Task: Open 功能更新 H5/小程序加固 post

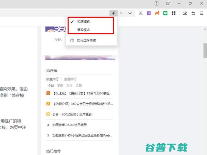Action: tap(82, 135)
